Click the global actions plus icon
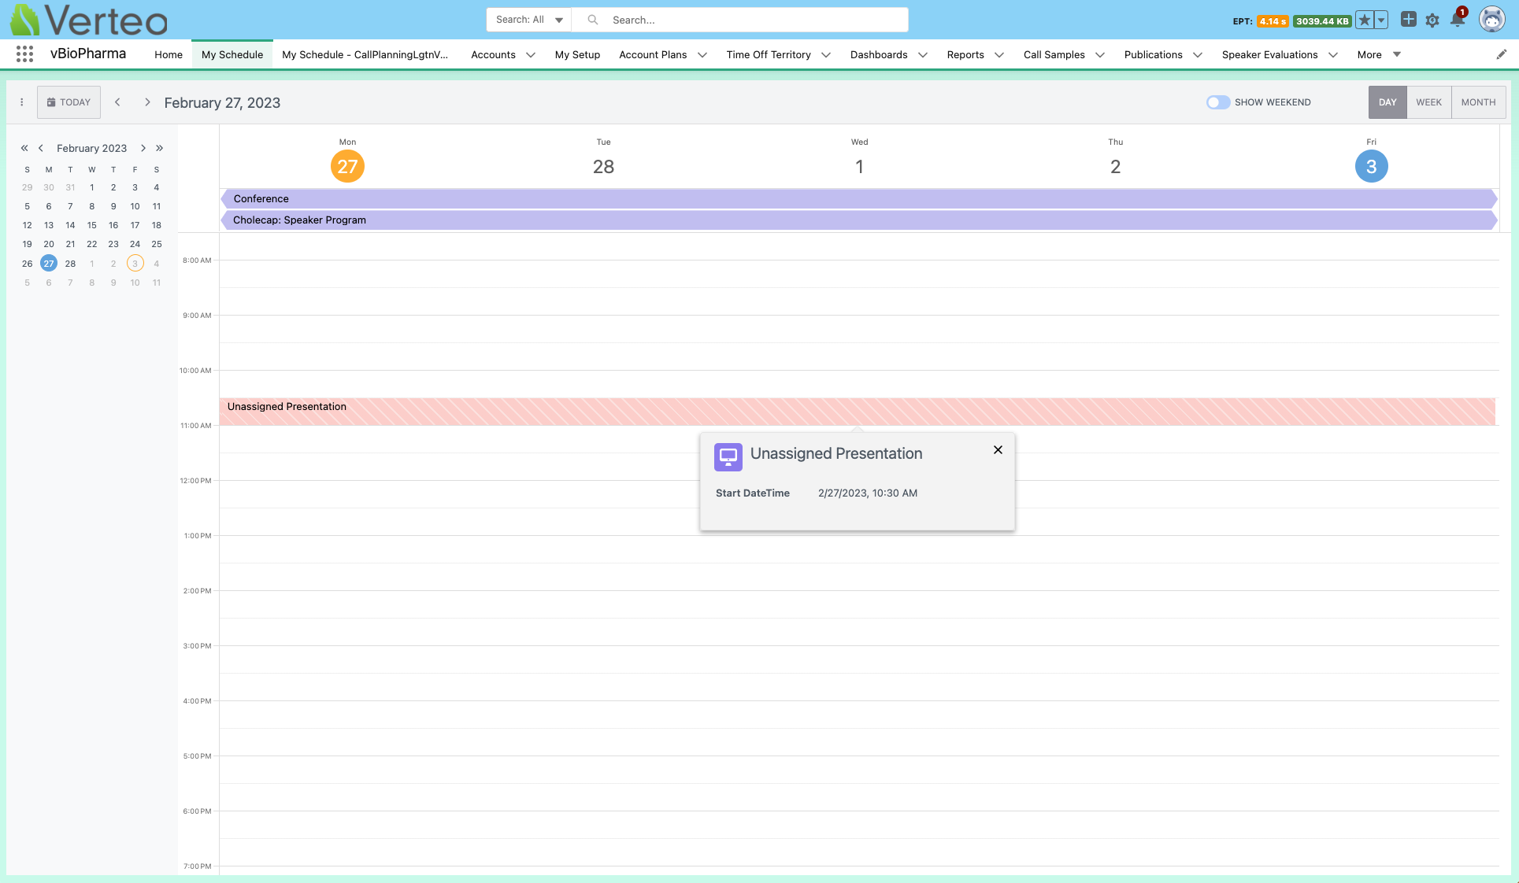Viewport: 1519px width, 883px height. pyautogui.click(x=1409, y=20)
